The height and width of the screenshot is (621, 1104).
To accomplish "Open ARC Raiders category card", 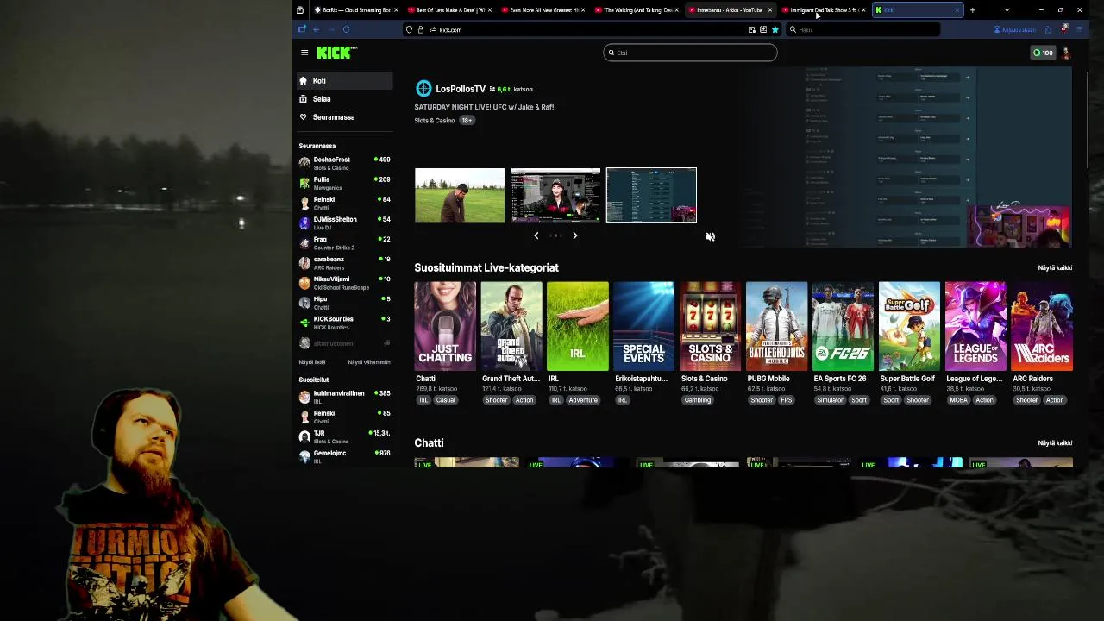I will coord(1042,326).
